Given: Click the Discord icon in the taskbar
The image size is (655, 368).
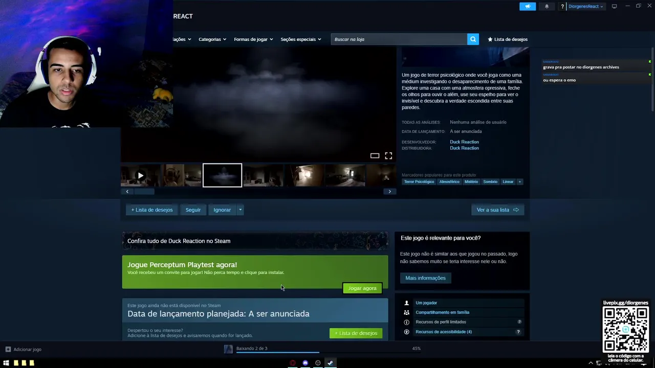Looking at the screenshot, I should [305, 363].
